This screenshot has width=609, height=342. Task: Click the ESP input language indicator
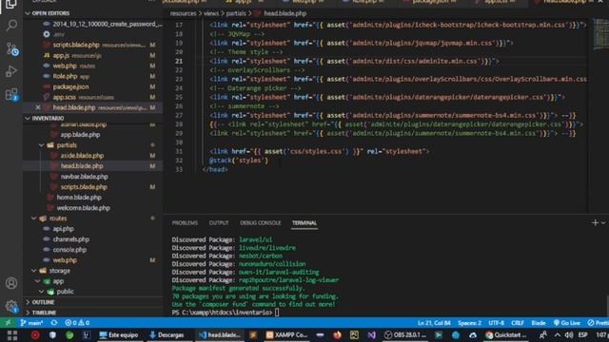[582, 335]
